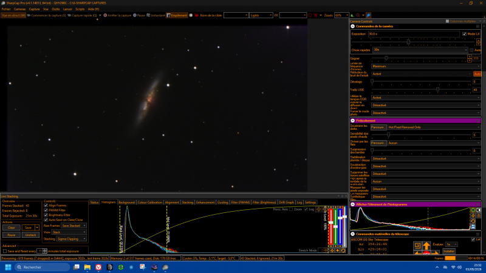Click the spiral search telescope icon

[417, 246]
